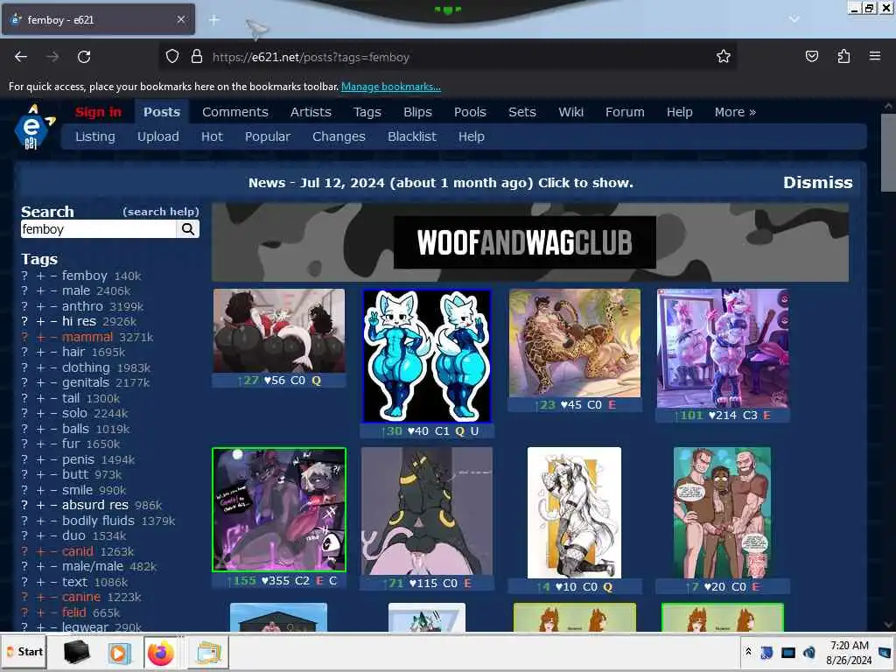Image resolution: width=896 pixels, height=672 pixels.
Task: Open a new tab with the plus icon
Action: click(x=214, y=20)
